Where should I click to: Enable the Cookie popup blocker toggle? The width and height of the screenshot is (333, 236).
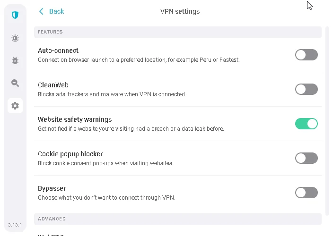(x=306, y=158)
